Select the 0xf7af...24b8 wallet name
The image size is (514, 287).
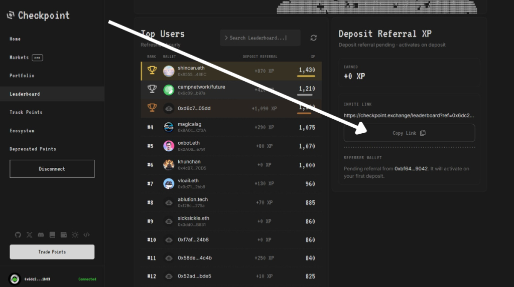click(193, 239)
